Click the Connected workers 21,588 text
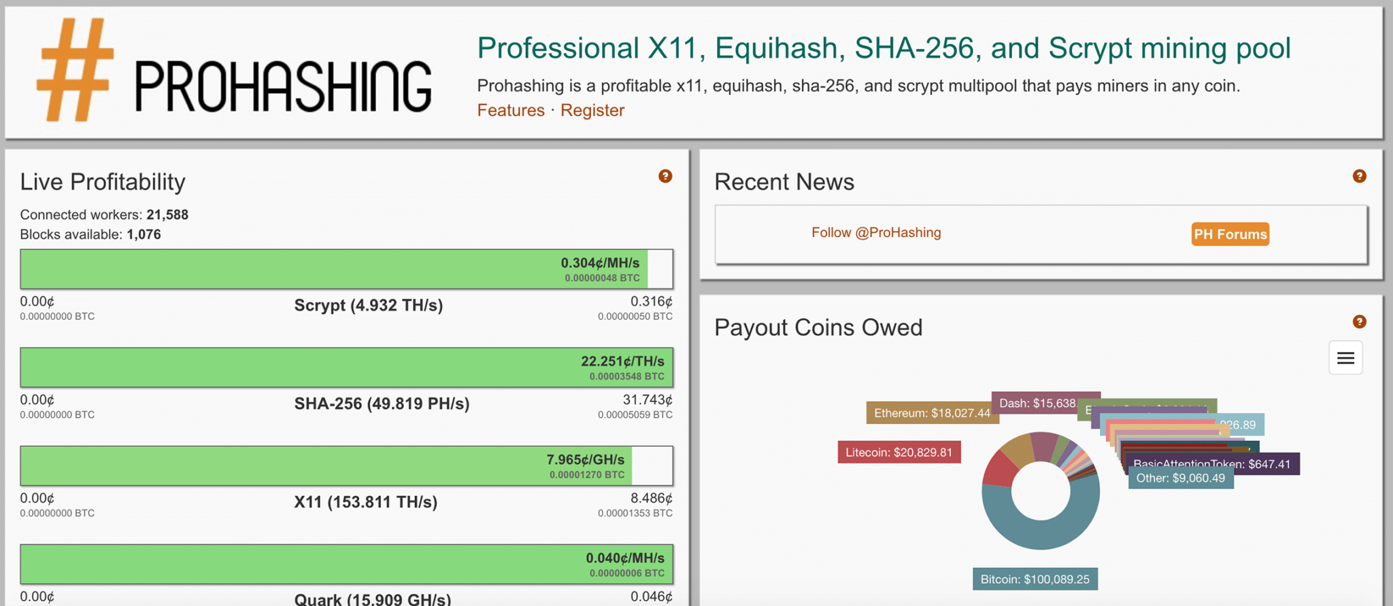The image size is (1393, 606). 104,215
